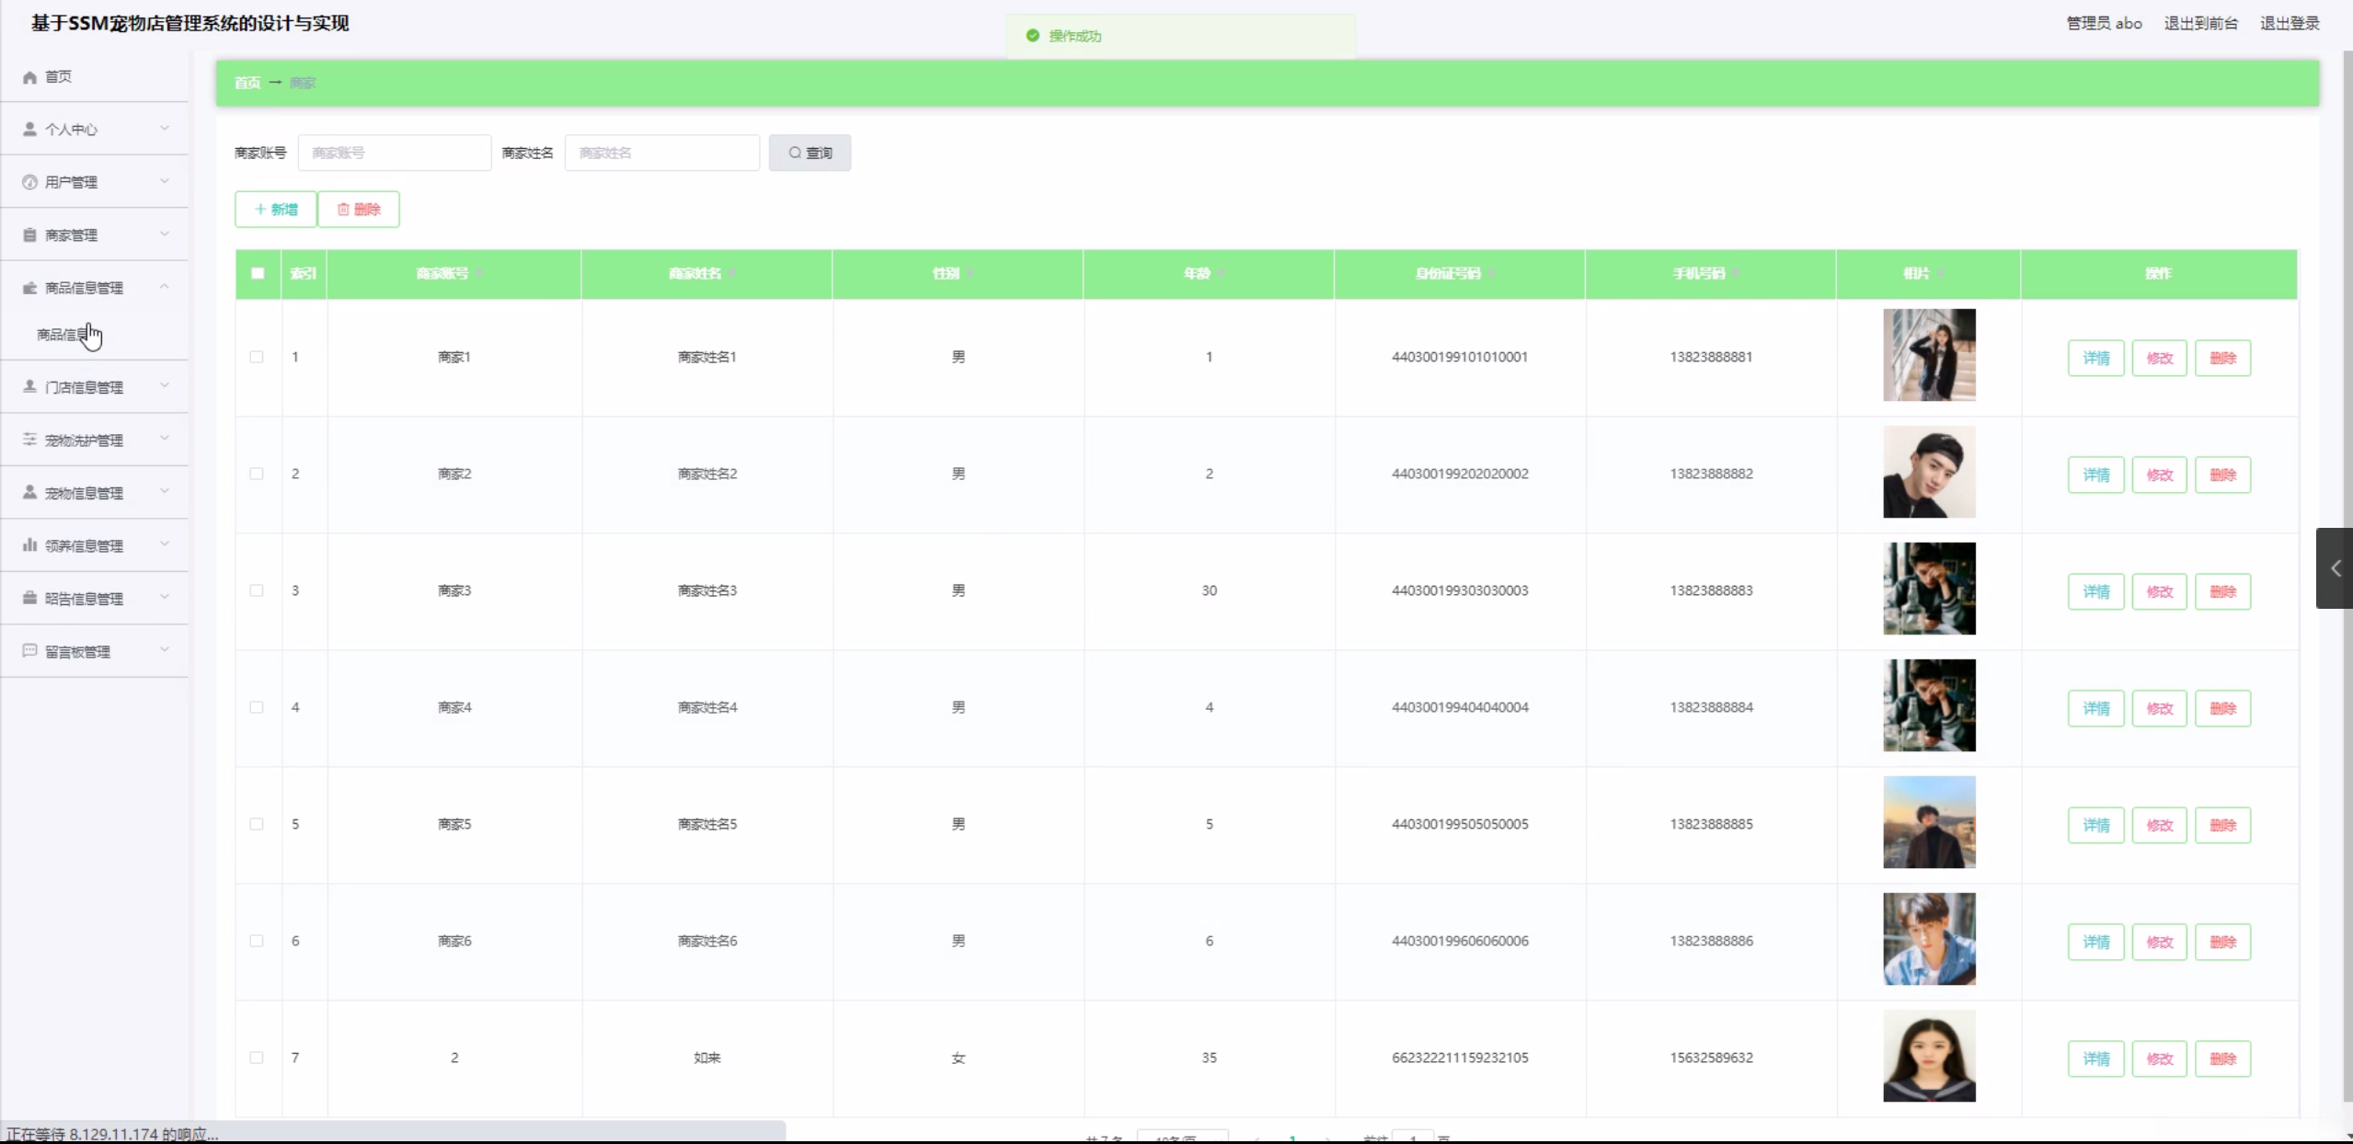Click the 个人中心 person icon

(x=29, y=130)
